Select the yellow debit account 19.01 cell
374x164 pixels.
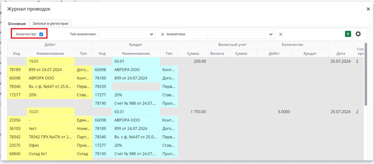pos(50,61)
